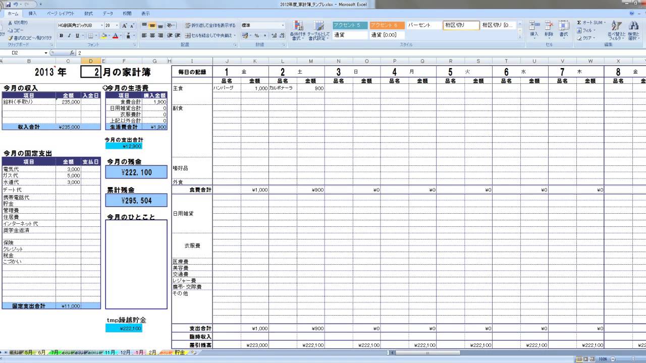Image resolution: width=646 pixels, height=363 pixels.
Task: Click the decrease font size icon
Action: coord(132,25)
